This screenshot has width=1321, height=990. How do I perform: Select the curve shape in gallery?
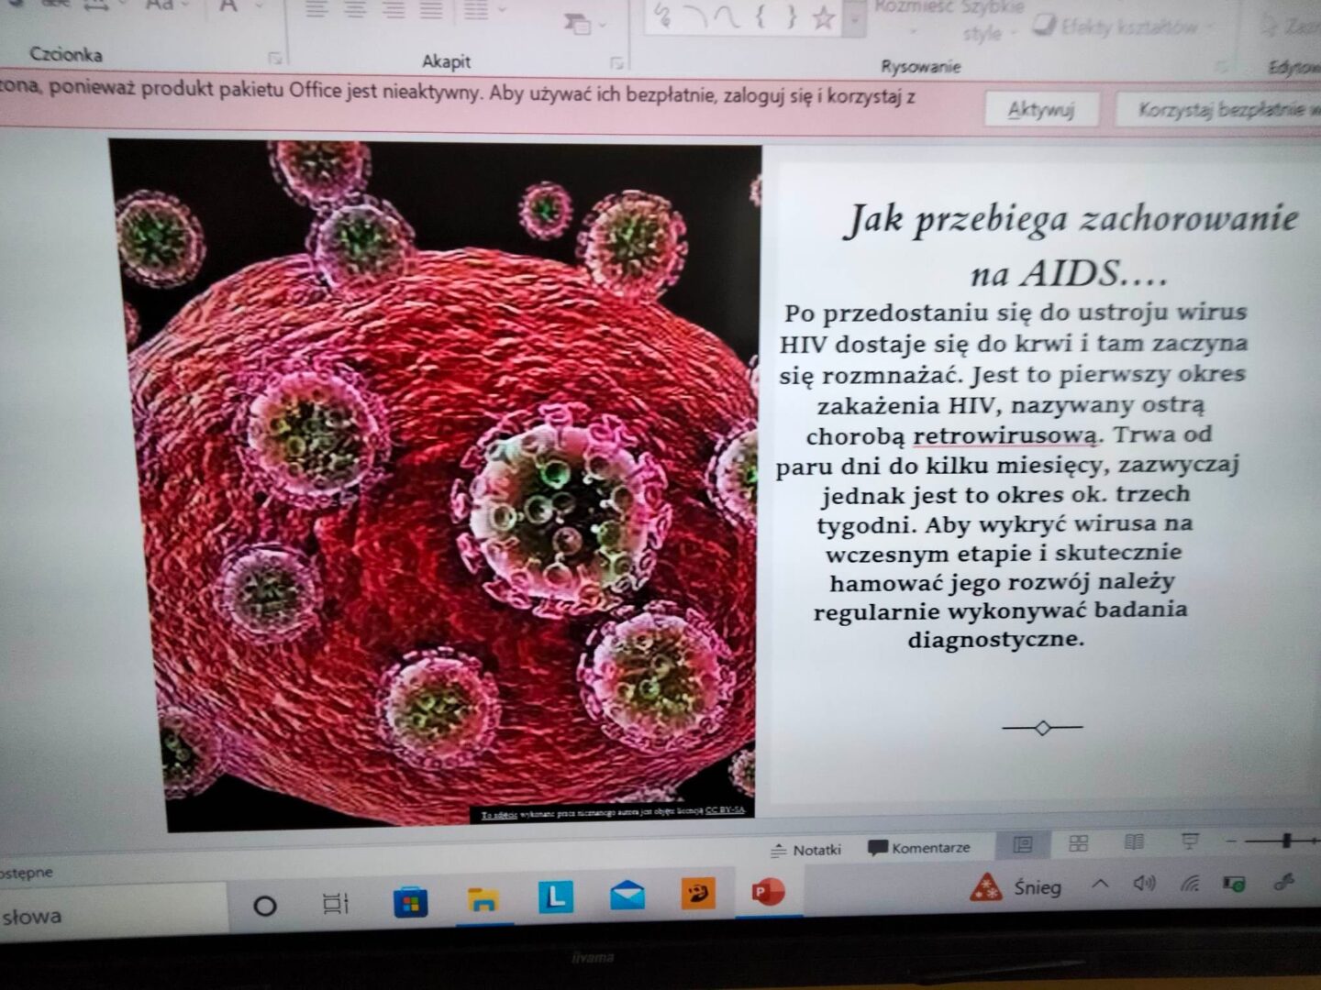pos(726,17)
